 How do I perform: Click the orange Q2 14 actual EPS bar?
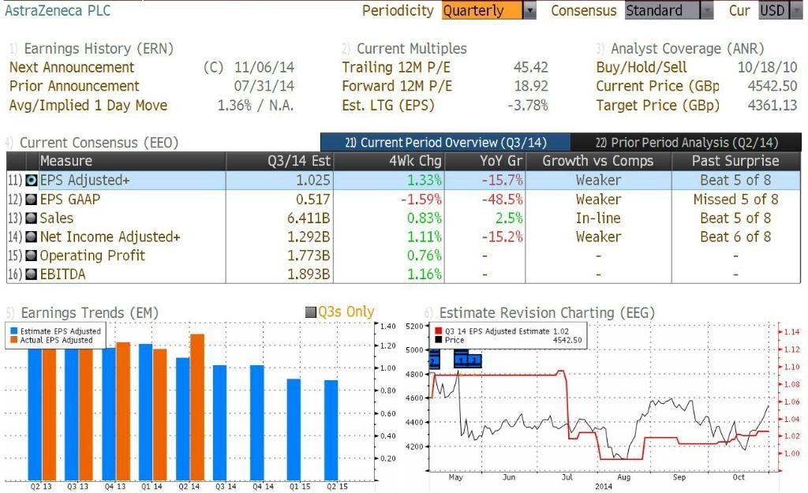[197, 407]
